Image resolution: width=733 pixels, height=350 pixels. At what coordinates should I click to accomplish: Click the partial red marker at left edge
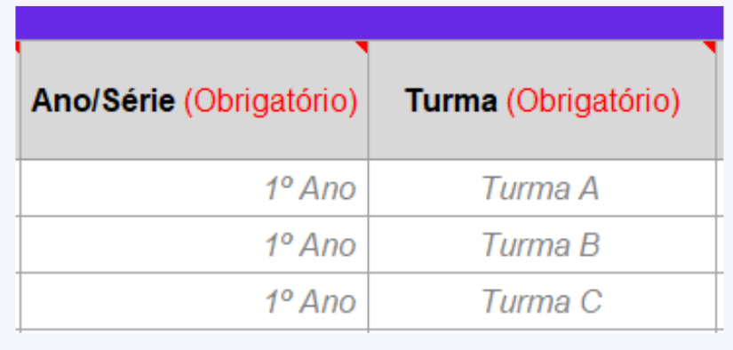pos(17,46)
